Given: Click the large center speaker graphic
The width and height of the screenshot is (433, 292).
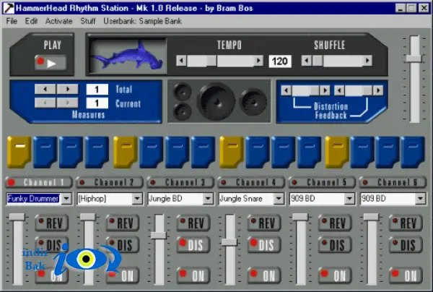Looking at the screenshot, I should [x=216, y=101].
